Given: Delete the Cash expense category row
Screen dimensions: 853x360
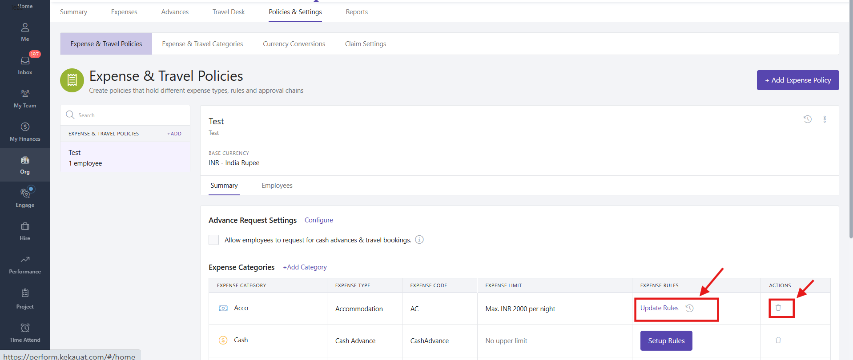Looking at the screenshot, I should coord(778,340).
